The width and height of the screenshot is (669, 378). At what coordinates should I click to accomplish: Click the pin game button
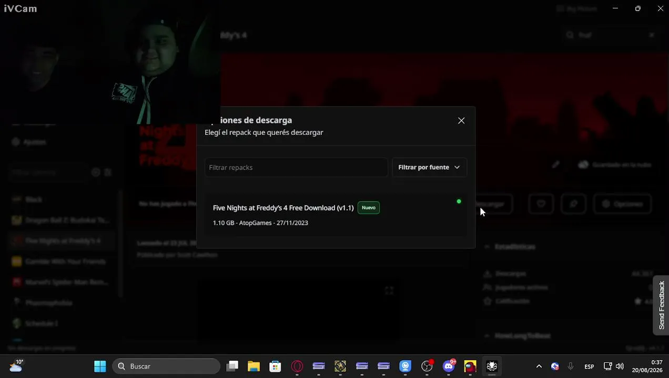click(x=573, y=204)
